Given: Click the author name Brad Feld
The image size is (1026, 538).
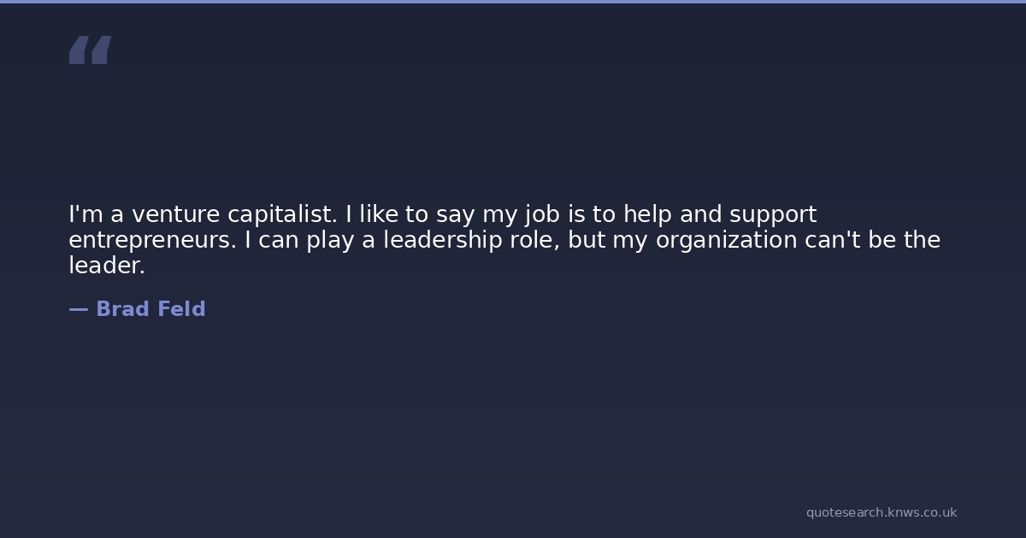Looking at the screenshot, I should (150, 309).
